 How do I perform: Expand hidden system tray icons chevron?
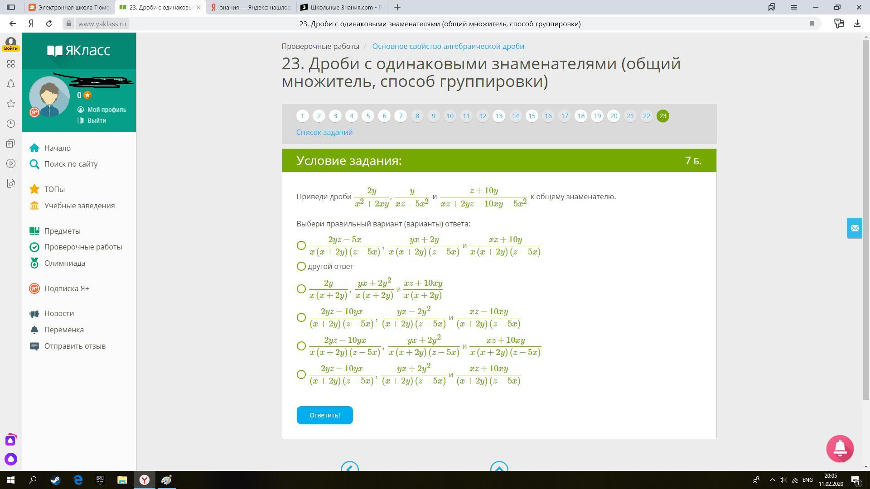pyautogui.click(x=773, y=480)
